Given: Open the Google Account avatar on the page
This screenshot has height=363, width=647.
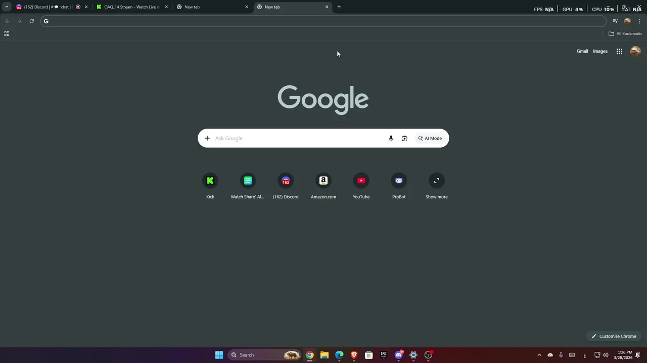Looking at the screenshot, I should pyautogui.click(x=635, y=51).
